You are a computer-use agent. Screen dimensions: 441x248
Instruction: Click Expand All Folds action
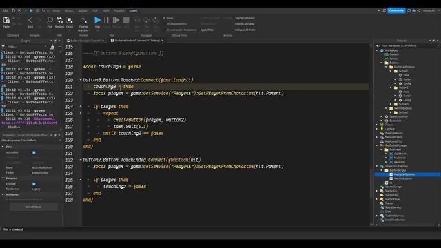click(x=244, y=24)
